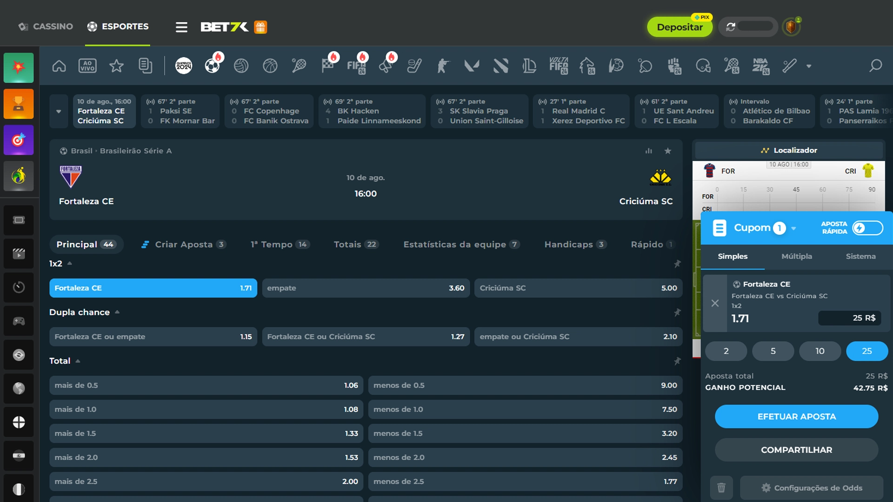Select the NBA 2K24 icon

(761, 66)
